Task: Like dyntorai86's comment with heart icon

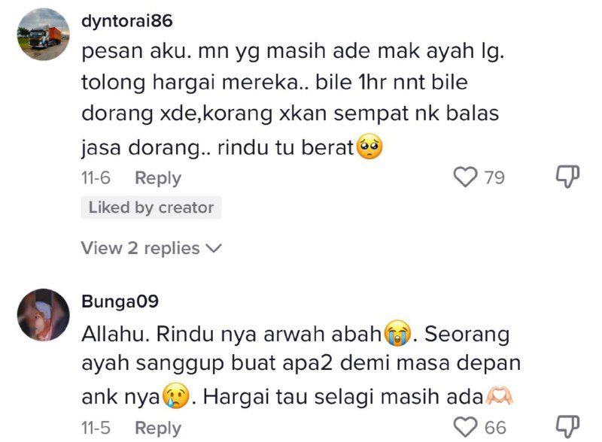Action: pos(465,177)
